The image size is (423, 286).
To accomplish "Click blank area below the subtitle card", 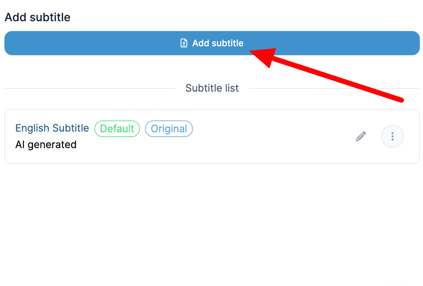I will click(212, 222).
